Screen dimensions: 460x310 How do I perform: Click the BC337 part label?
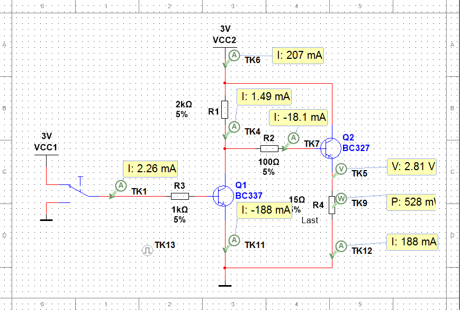pos(249,196)
